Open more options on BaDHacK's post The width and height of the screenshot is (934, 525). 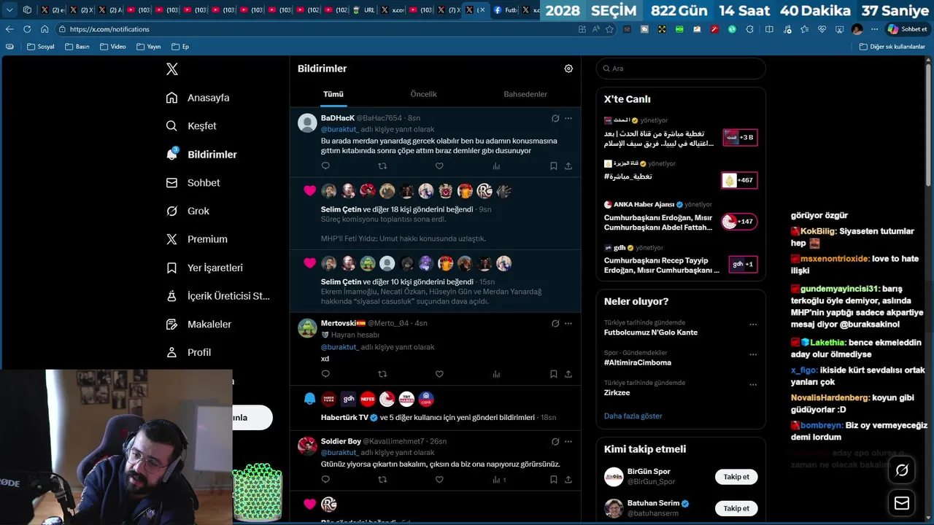[568, 118]
